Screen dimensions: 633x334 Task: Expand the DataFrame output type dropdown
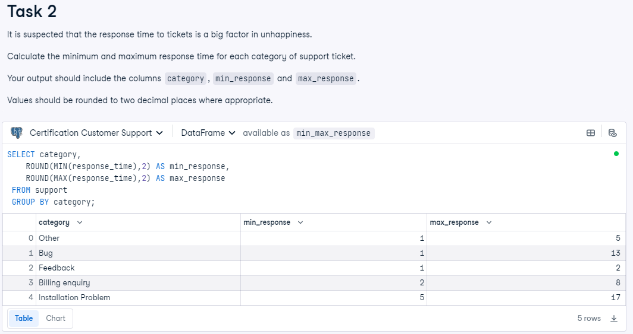coord(208,133)
